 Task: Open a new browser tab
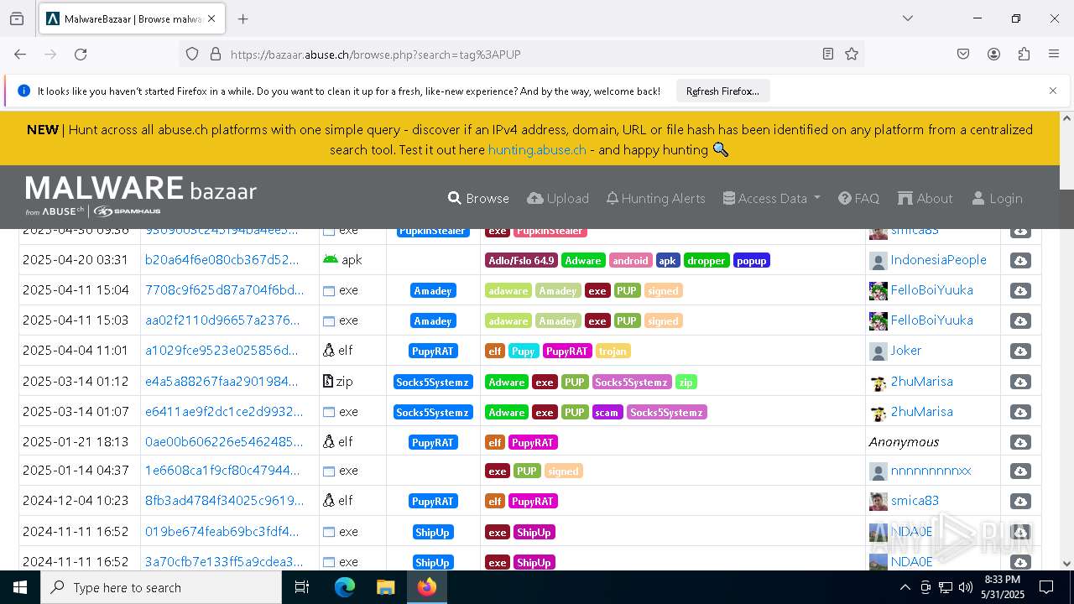pos(243,18)
